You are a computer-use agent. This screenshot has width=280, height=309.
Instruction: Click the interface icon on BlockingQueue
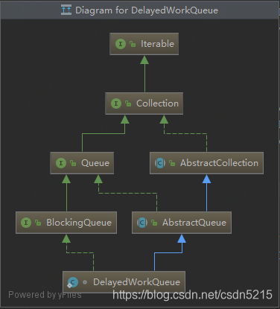click(x=26, y=223)
